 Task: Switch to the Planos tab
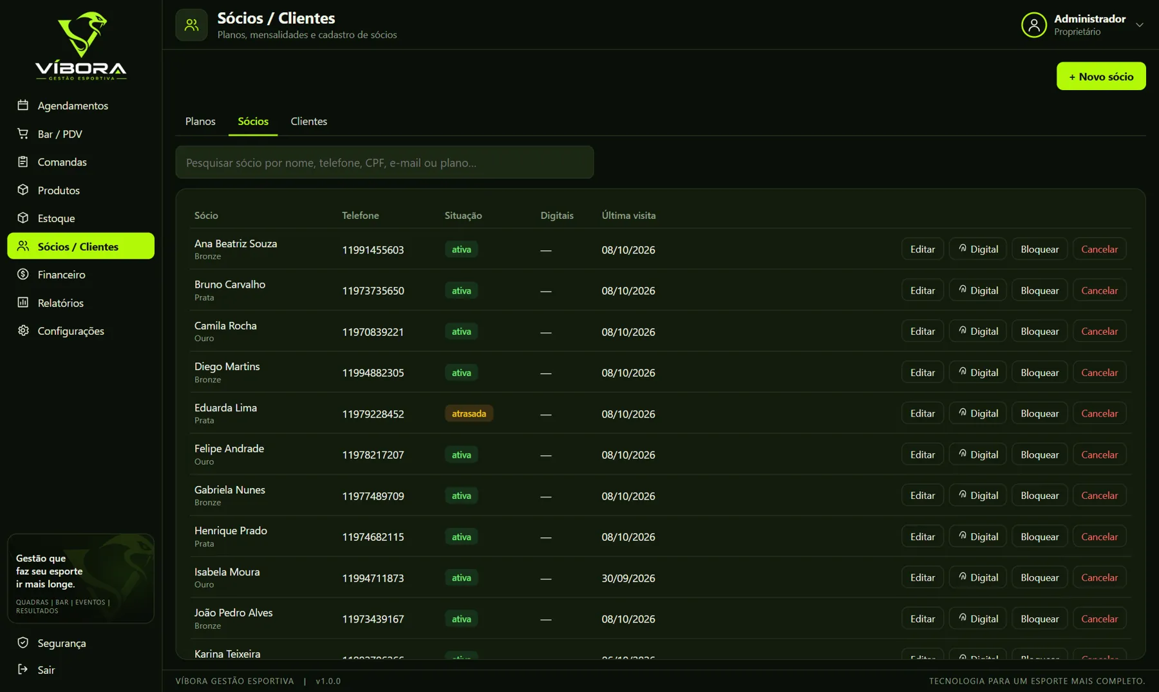coord(200,121)
